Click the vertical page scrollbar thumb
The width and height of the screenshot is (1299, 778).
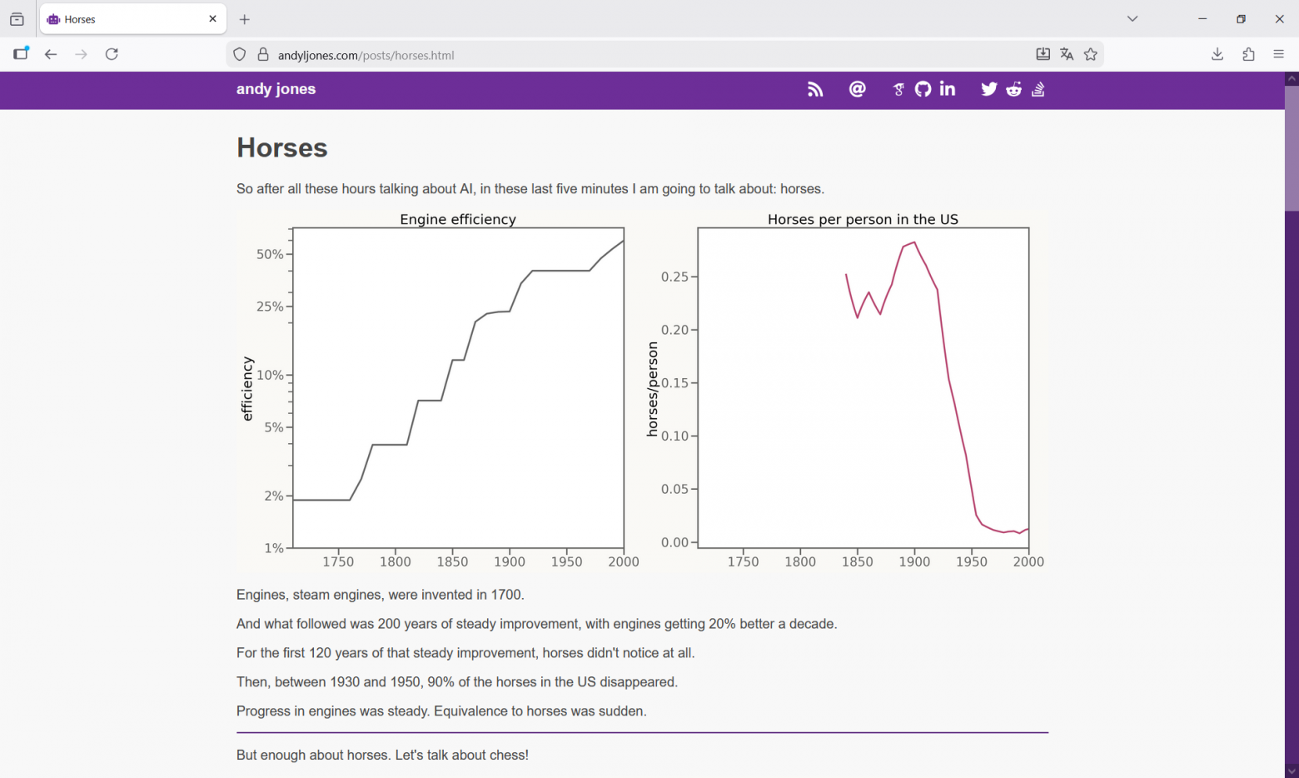(1292, 147)
